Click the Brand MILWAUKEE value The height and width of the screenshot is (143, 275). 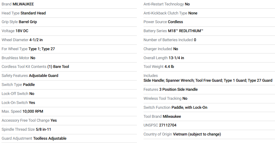click(x=23, y=4)
